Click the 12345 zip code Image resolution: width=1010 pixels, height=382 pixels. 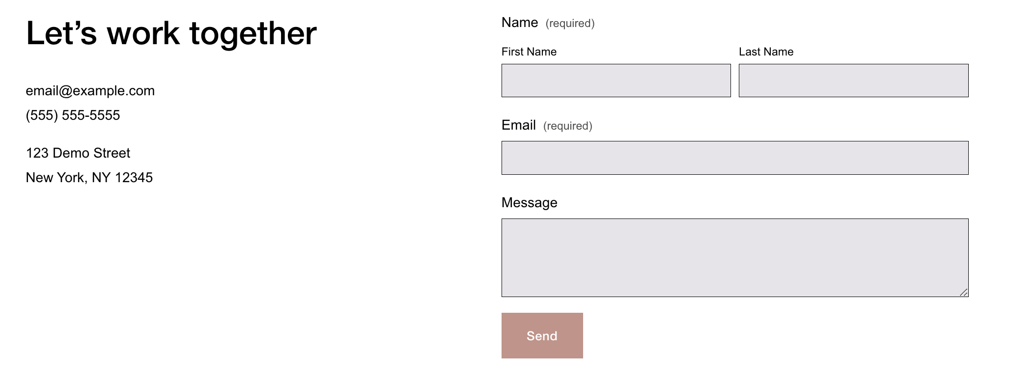click(x=134, y=178)
